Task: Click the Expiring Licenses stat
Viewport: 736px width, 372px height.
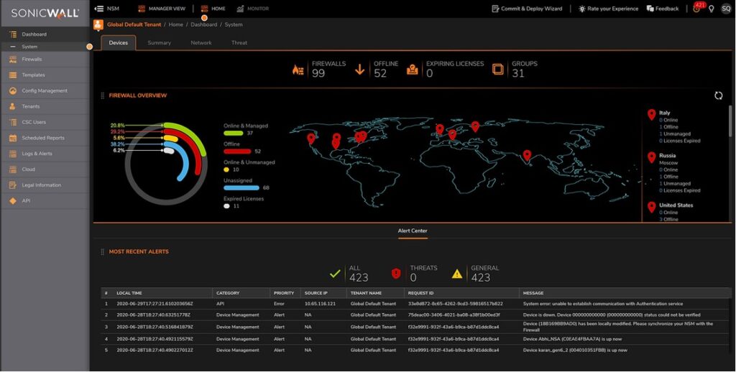Action: [x=445, y=69]
